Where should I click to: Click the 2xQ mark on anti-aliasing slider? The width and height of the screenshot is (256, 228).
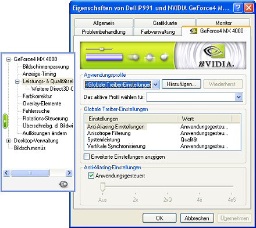click(168, 199)
